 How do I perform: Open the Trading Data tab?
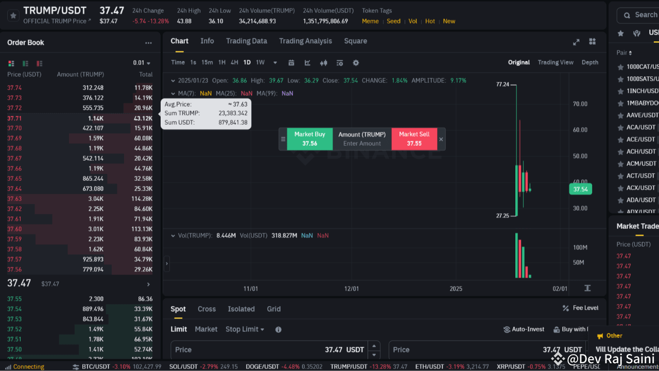point(247,41)
